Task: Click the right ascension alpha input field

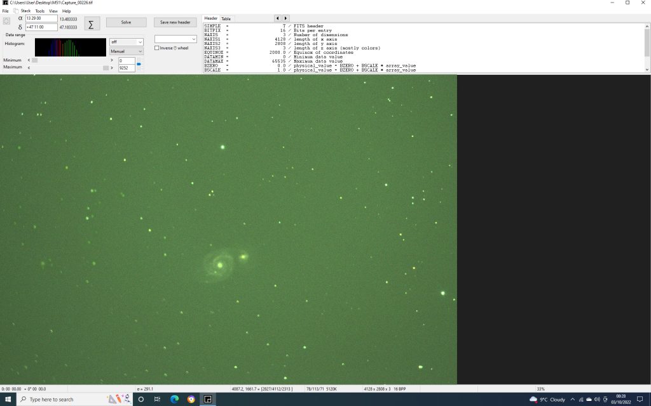Action: tap(41, 18)
